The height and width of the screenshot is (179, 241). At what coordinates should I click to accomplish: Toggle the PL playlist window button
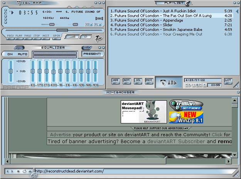point(98,24)
